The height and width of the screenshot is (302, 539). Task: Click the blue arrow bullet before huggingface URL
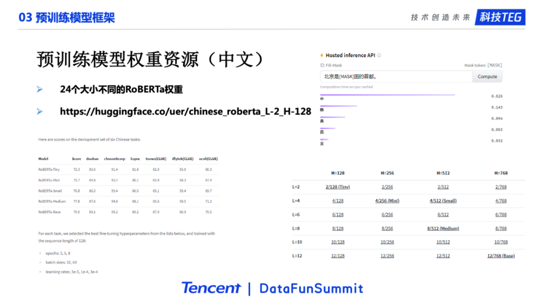40,112
